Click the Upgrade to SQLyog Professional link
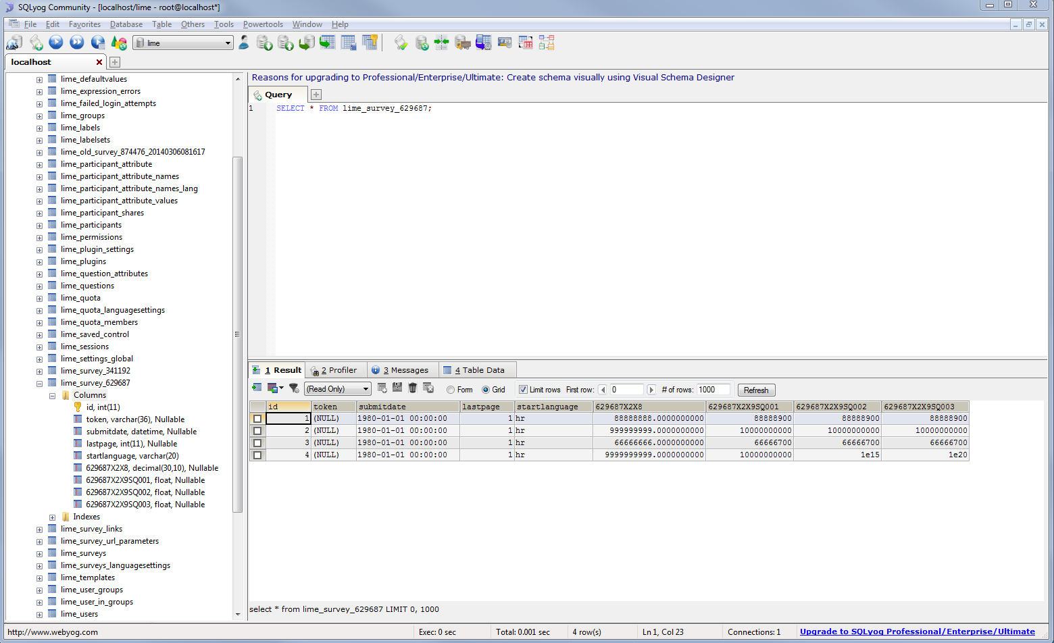Viewport: 1054px width, 643px height. click(x=917, y=632)
